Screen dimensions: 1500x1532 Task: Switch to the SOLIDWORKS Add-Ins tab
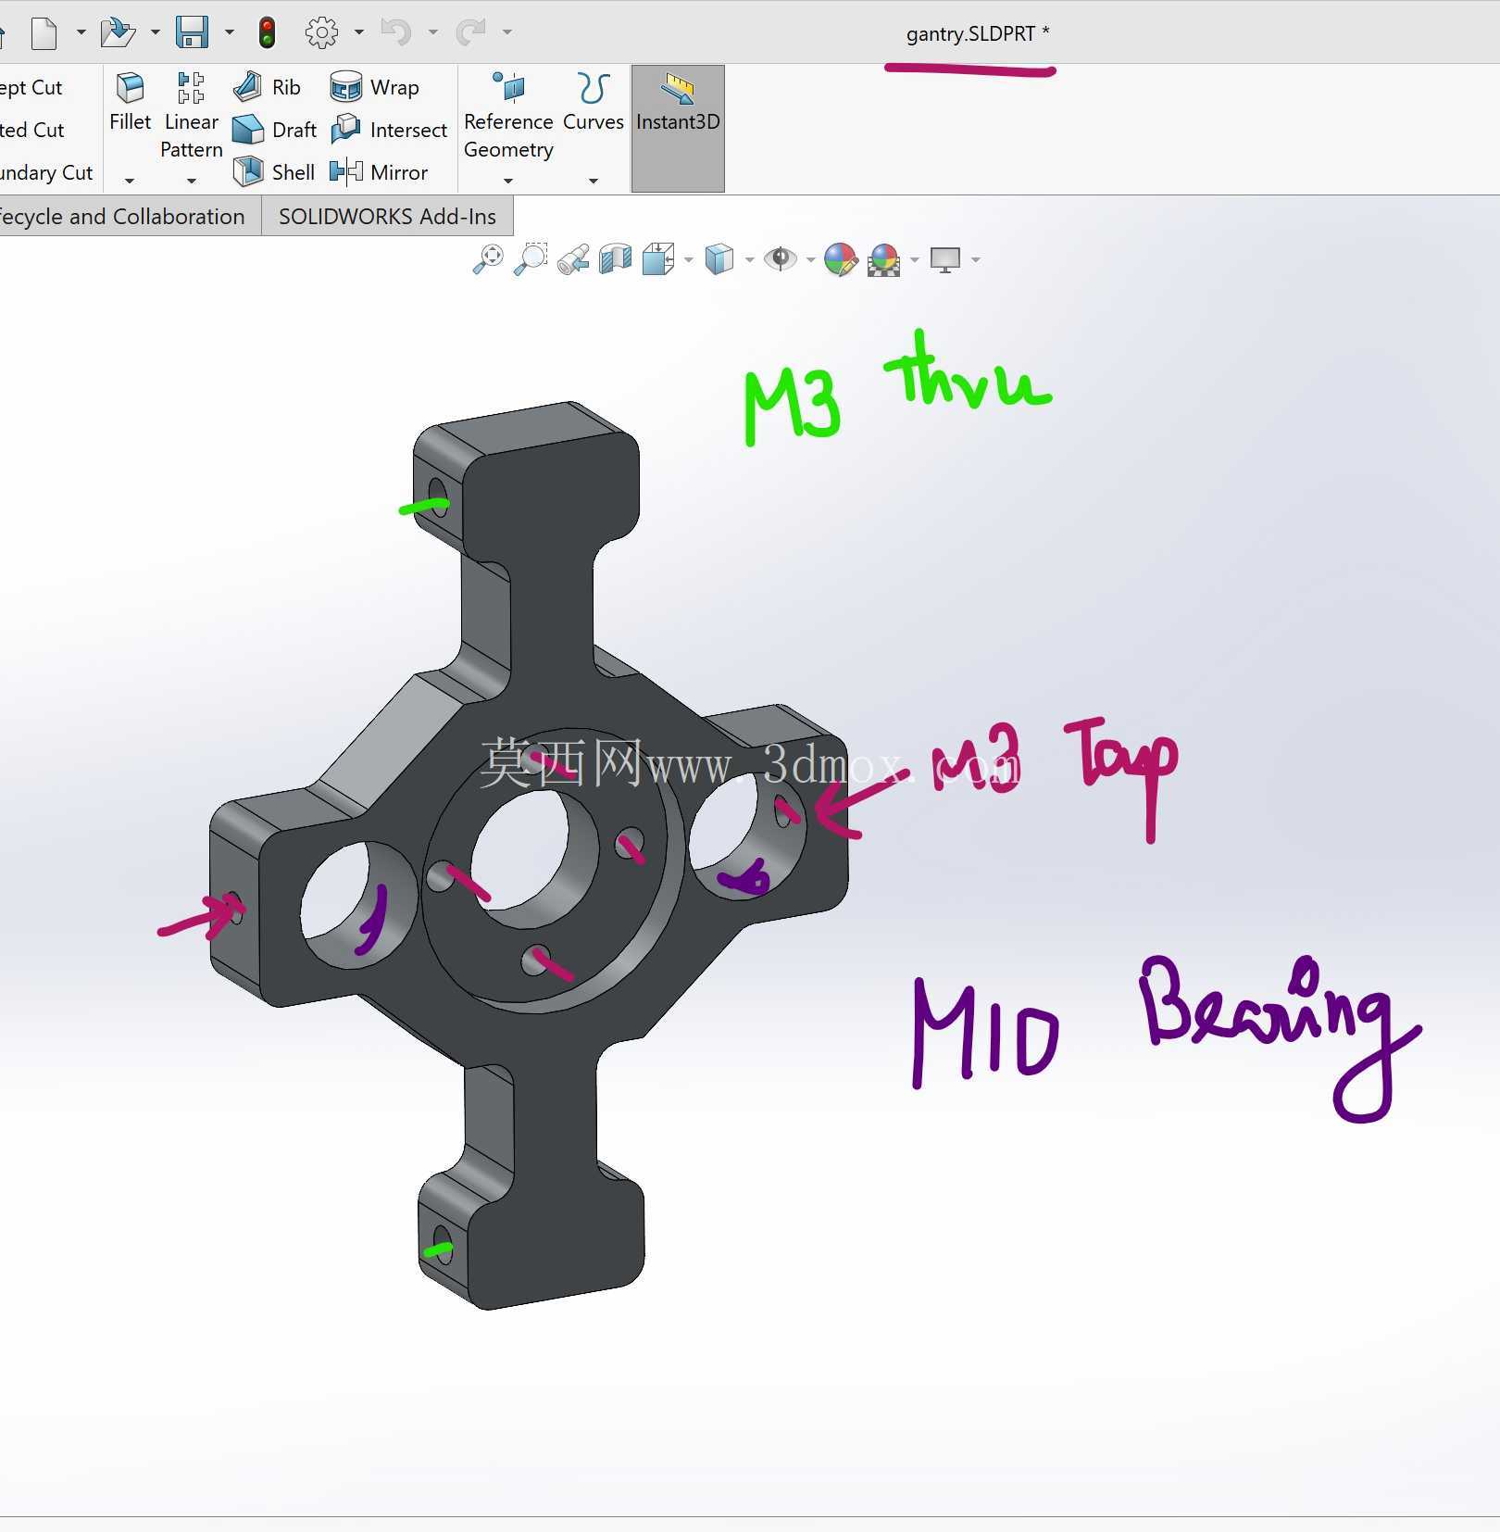[x=387, y=217]
